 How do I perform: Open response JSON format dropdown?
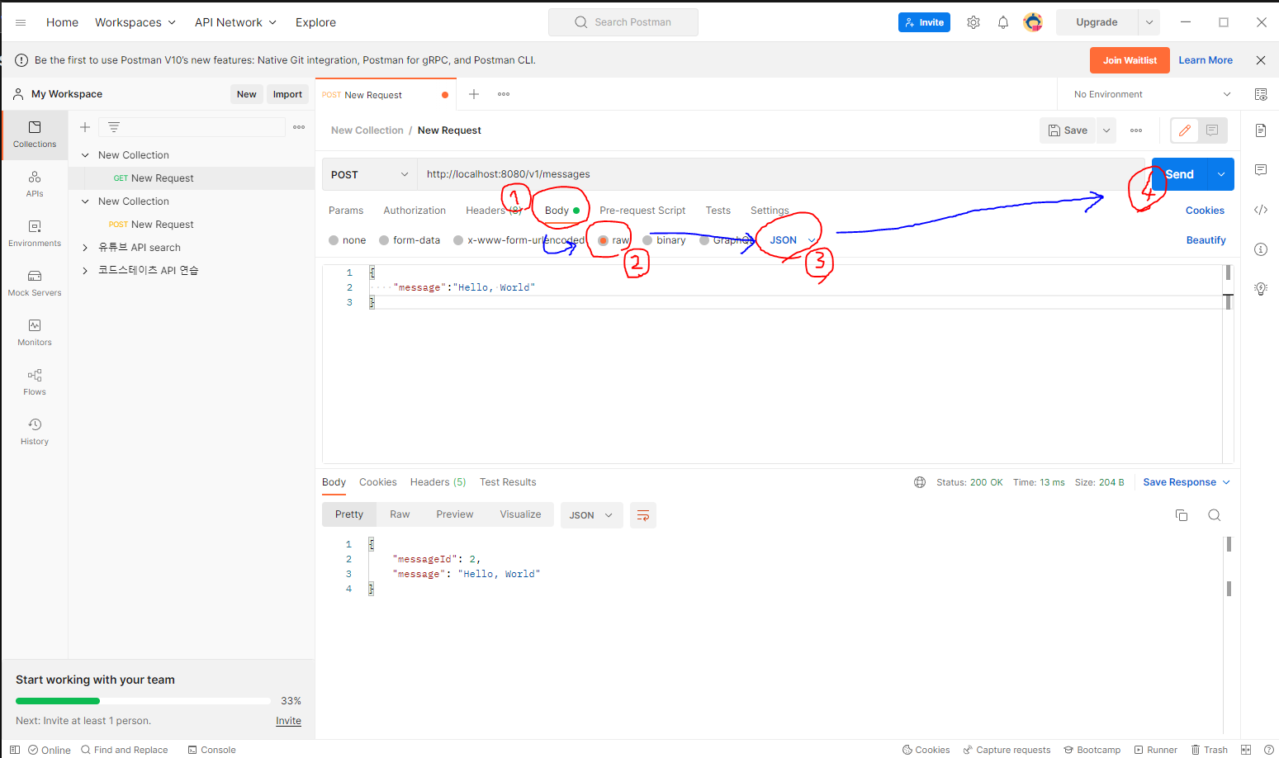point(591,515)
